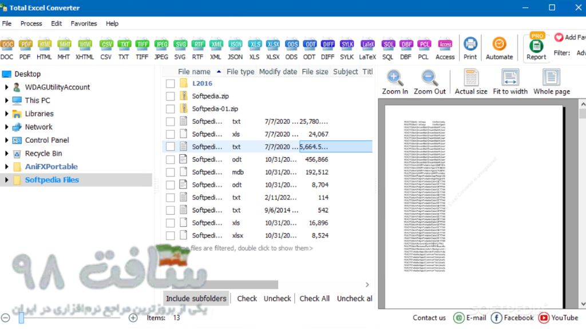This screenshot has width=586, height=329.
Task: Open the File menu
Action: [7, 23]
